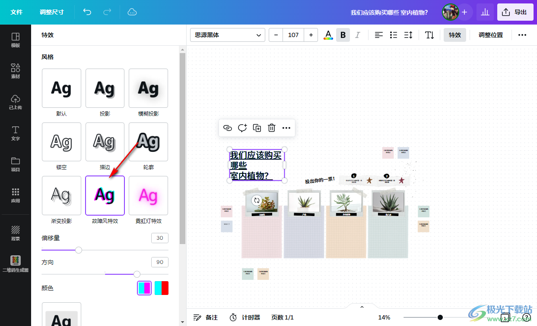The width and height of the screenshot is (537, 326).
Task: Click the link icon in floating toolbar
Action: pyautogui.click(x=228, y=128)
